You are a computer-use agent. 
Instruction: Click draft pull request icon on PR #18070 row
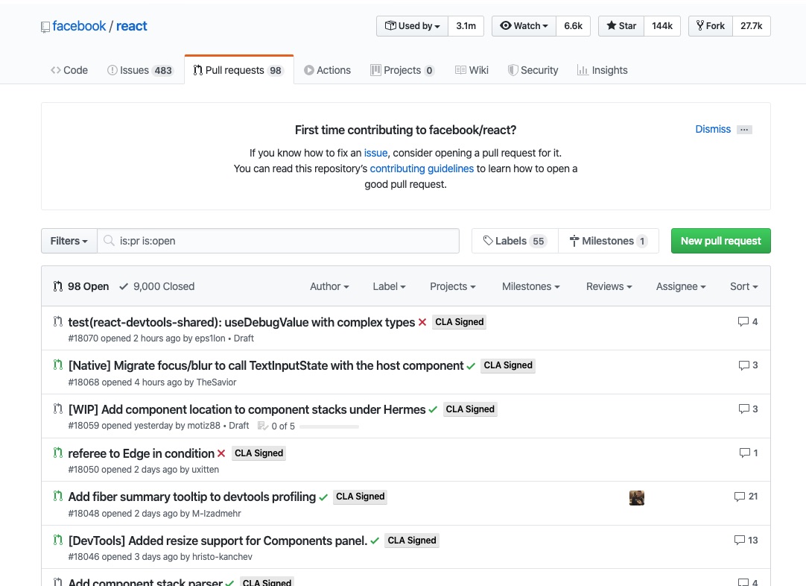click(x=57, y=321)
